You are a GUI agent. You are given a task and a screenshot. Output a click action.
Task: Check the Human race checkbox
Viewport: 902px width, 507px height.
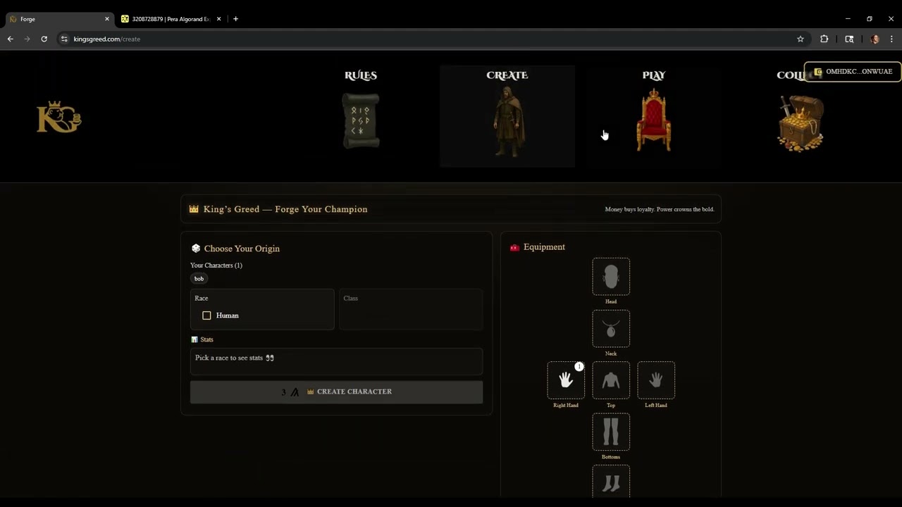[206, 315]
